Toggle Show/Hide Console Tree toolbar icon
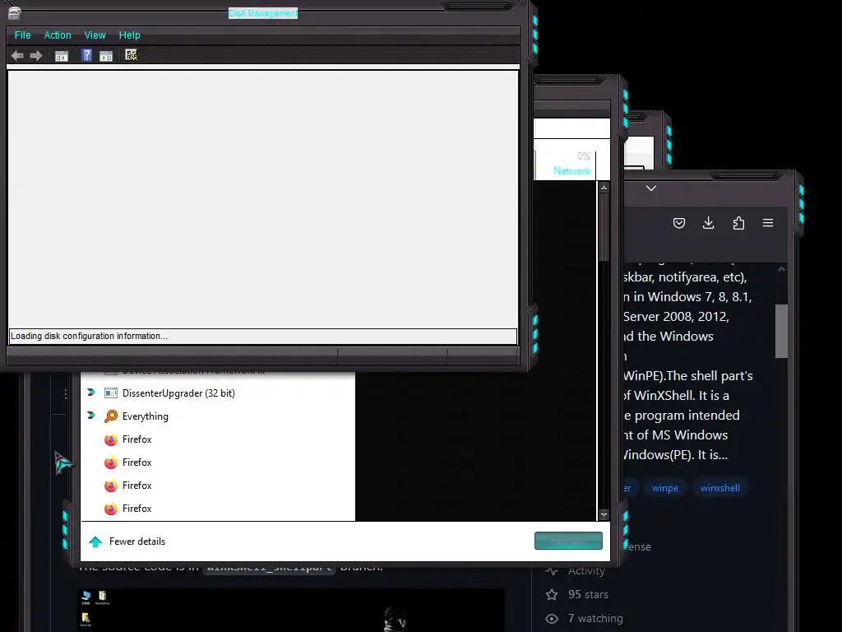 point(62,55)
